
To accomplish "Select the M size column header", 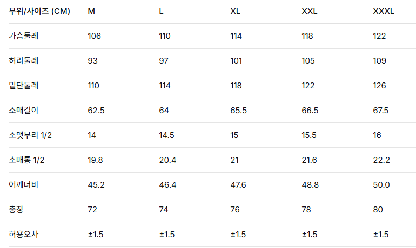I will point(91,11).
